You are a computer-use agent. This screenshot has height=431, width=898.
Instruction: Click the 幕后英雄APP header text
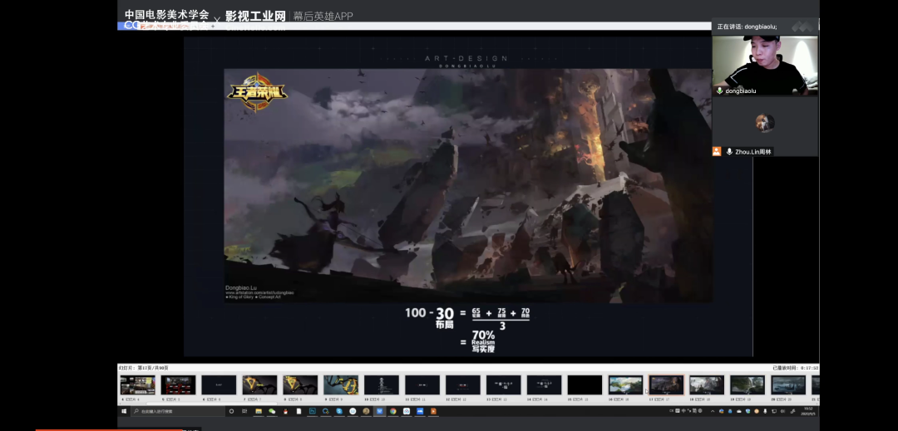click(x=323, y=16)
